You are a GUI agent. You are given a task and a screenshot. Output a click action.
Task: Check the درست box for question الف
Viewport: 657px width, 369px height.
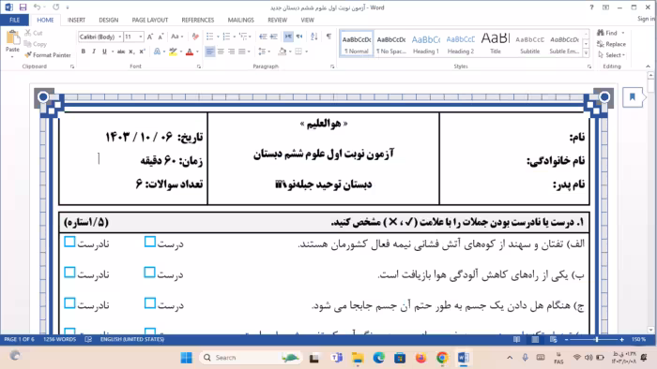150,242
